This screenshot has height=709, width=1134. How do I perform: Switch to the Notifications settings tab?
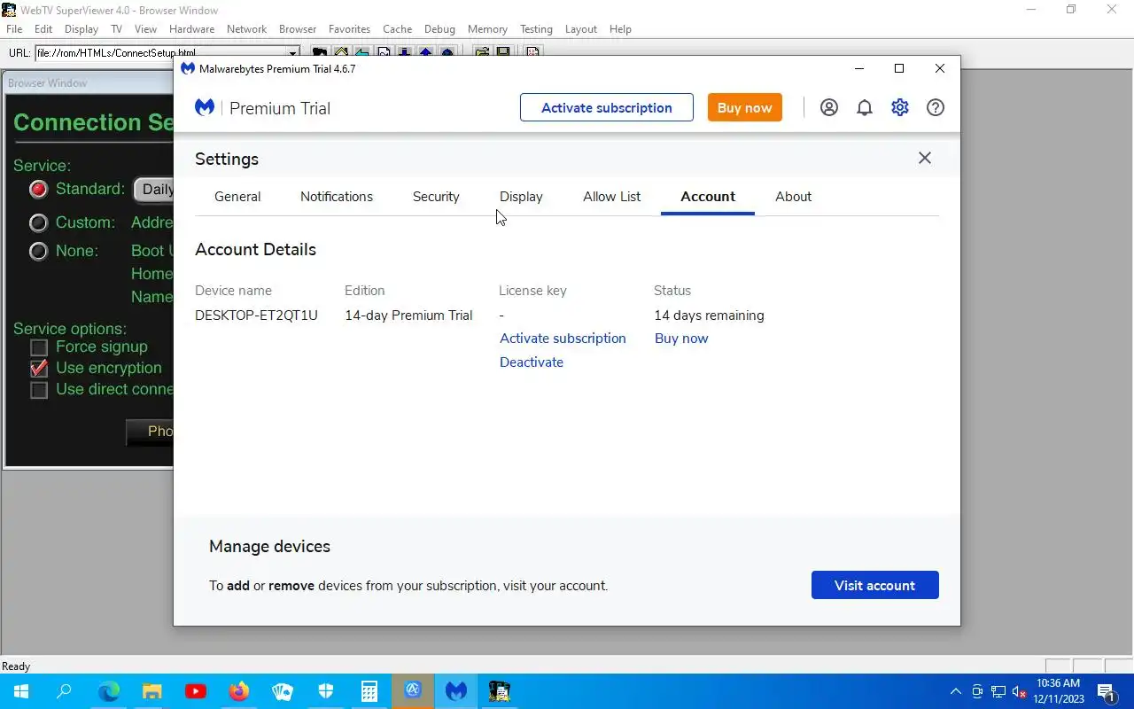coord(337,197)
